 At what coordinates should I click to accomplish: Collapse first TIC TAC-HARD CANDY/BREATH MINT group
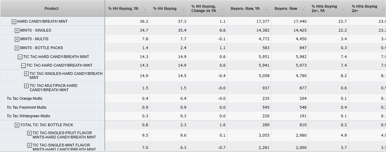point(20,57)
